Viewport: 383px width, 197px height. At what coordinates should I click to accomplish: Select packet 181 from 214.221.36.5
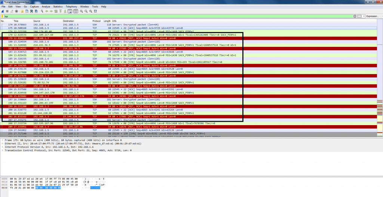(x=189, y=45)
